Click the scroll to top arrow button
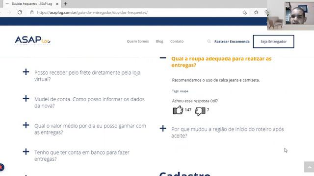This screenshot has width=314, height=176. point(309,167)
